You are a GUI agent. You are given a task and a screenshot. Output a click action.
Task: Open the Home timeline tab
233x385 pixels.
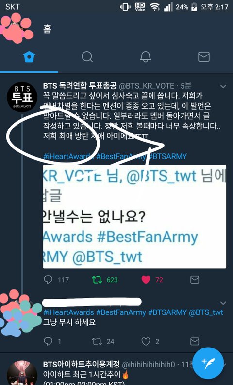(x=29, y=57)
